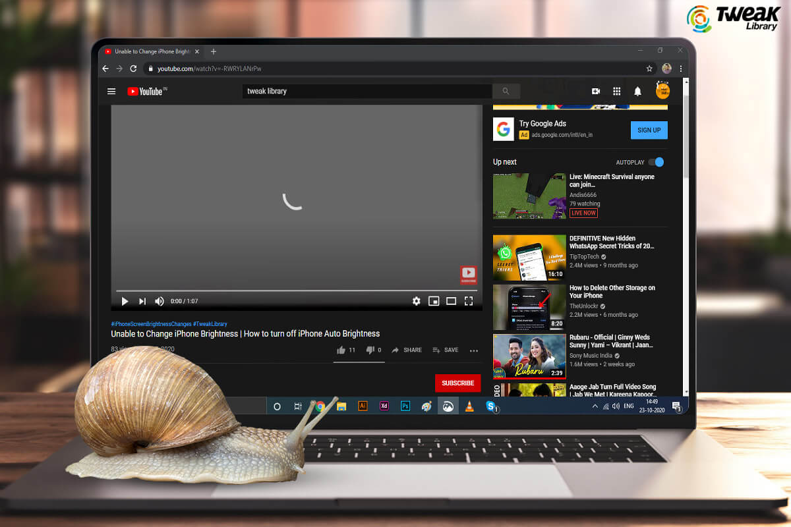This screenshot has height=527, width=791.
Task: Switch to Theater mode
Action: [x=451, y=301]
